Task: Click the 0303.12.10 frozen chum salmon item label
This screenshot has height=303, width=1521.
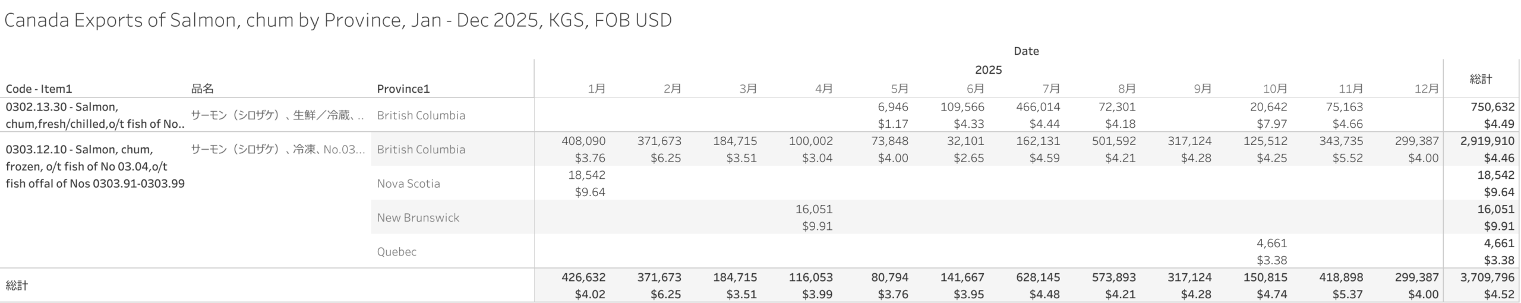Action: 95,166
